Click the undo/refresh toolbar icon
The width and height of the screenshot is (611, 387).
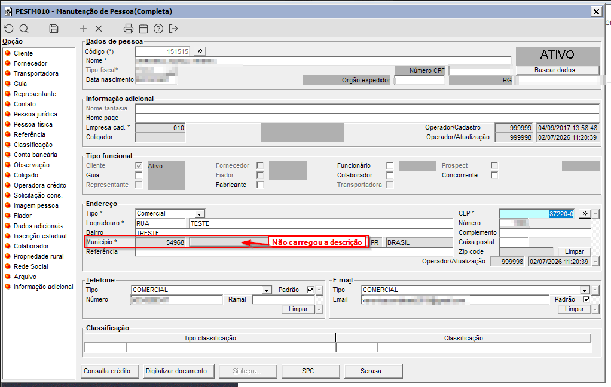(8, 29)
